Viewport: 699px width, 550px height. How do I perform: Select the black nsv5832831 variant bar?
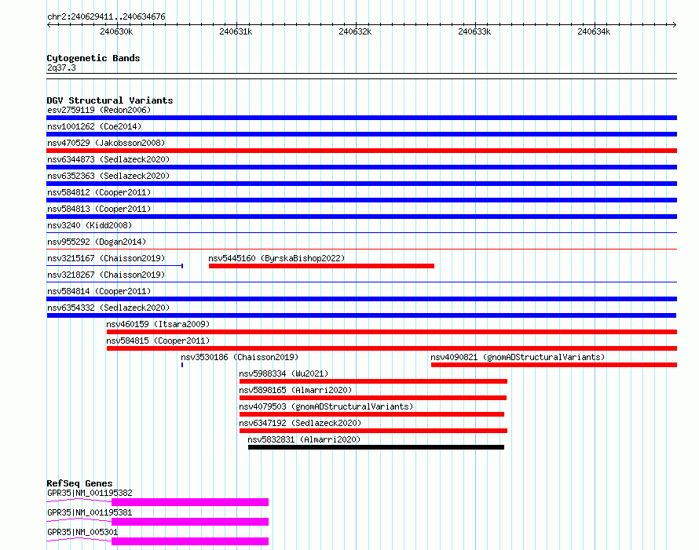(376, 447)
